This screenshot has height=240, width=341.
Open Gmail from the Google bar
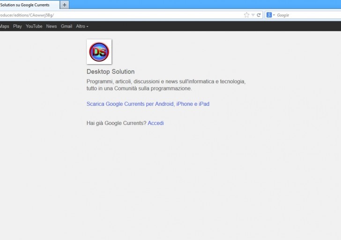point(67,26)
